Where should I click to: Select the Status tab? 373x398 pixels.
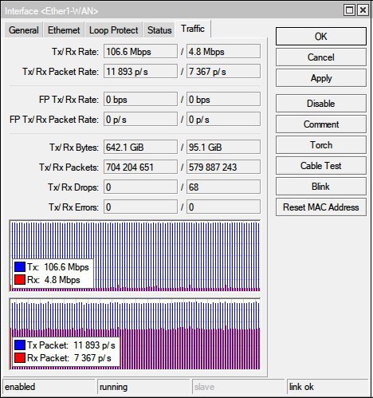tap(159, 30)
